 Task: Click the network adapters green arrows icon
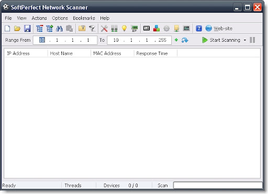114,28
